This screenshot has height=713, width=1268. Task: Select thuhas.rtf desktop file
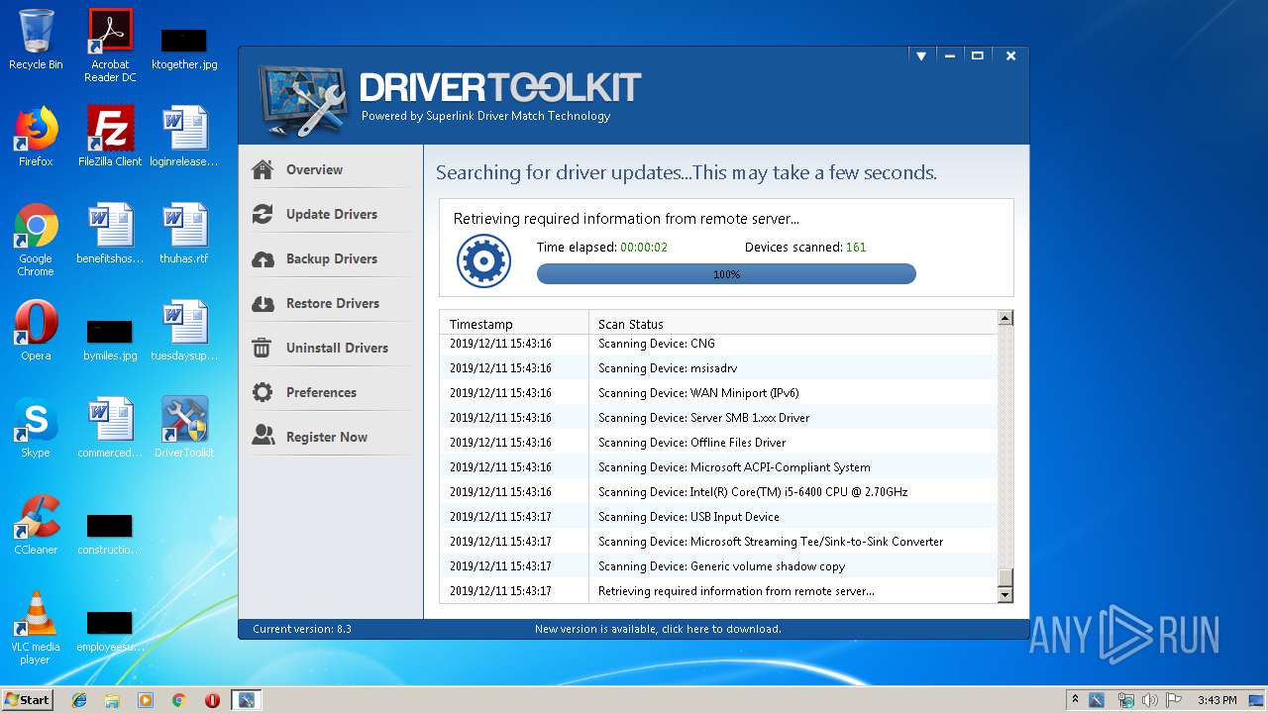click(x=184, y=234)
